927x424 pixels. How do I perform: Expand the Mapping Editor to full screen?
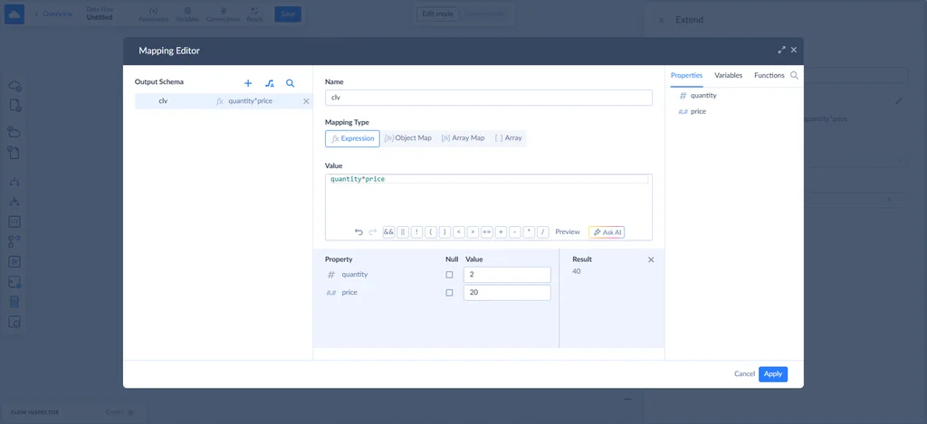(781, 51)
